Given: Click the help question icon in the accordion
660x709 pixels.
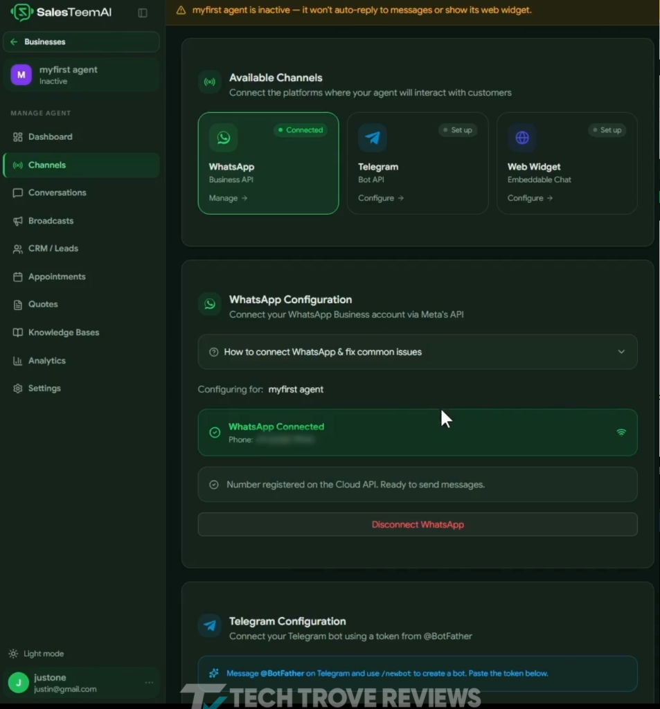Looking at the screenshot, I should pyautogui.click(x=213, y=352).
